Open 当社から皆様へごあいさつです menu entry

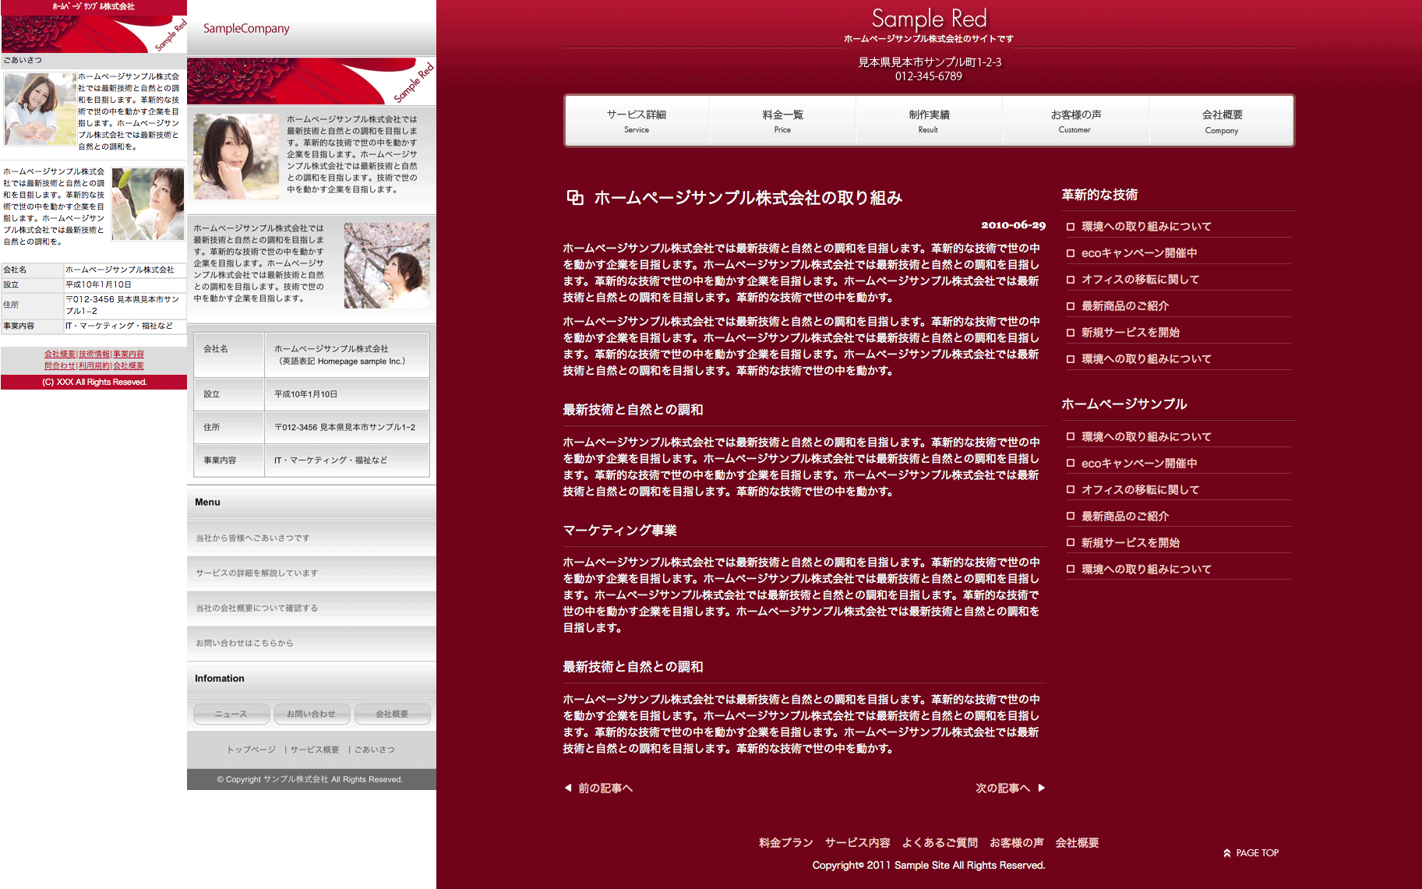(x=252, y=538)
